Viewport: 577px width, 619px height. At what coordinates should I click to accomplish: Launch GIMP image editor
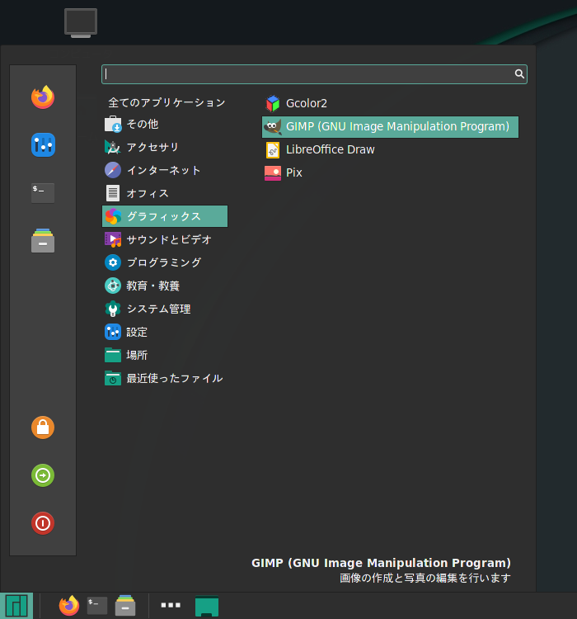point(390,127)
